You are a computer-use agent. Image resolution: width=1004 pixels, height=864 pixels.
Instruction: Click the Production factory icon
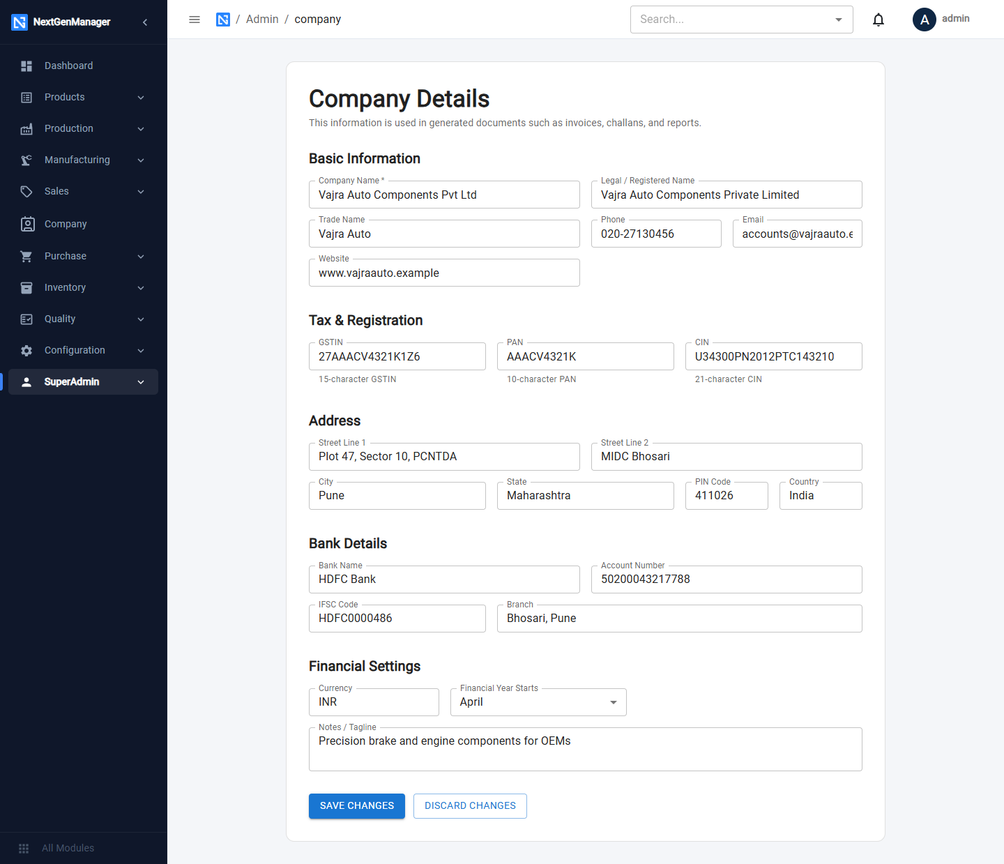click(26, 129)
